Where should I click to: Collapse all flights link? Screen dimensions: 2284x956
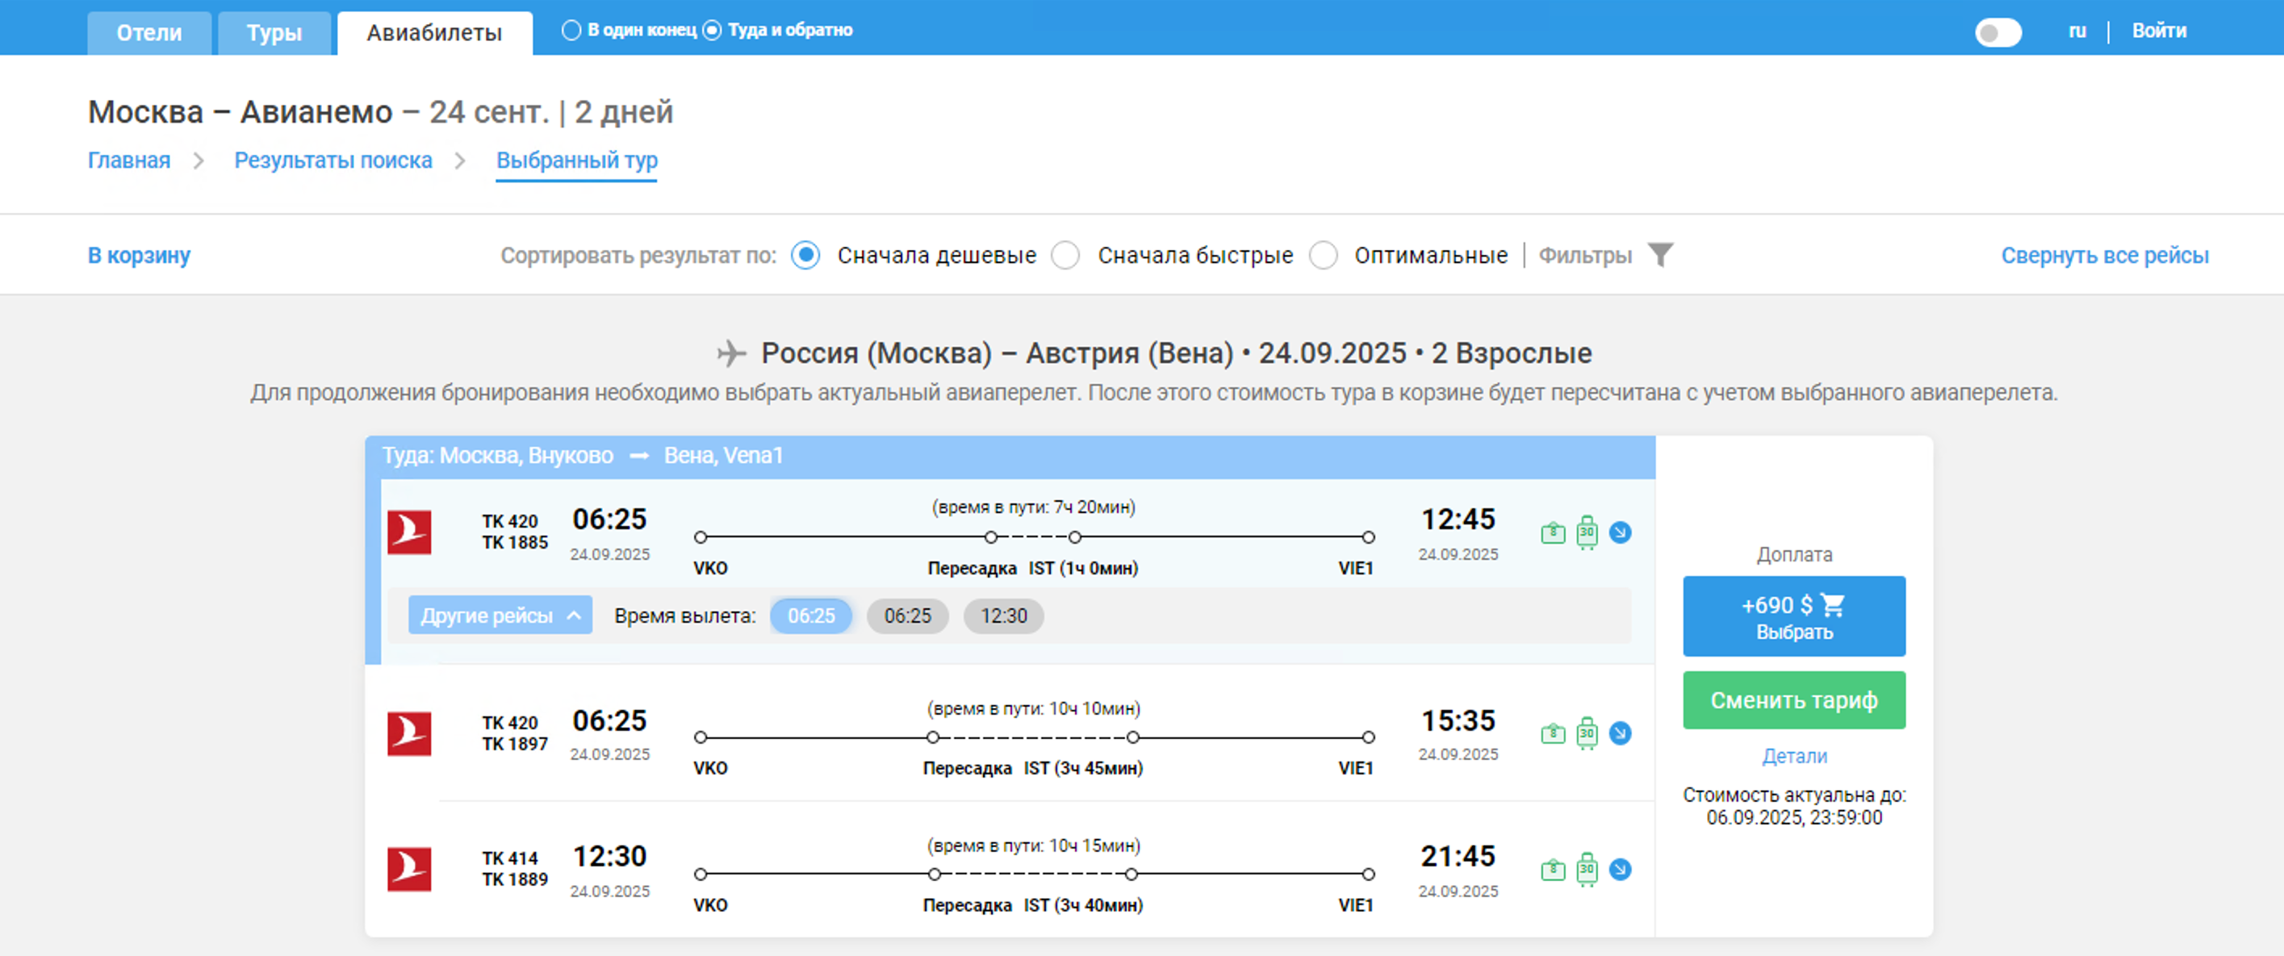click(x=2104, y=255)
